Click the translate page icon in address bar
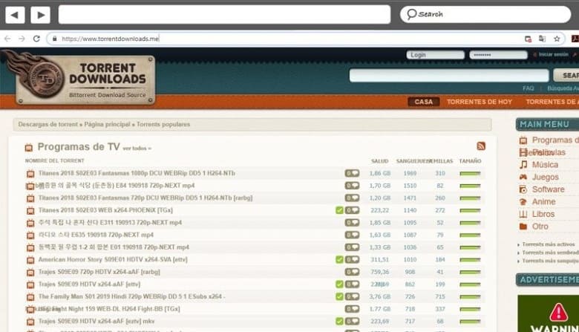579x332 pixels. 542,39
